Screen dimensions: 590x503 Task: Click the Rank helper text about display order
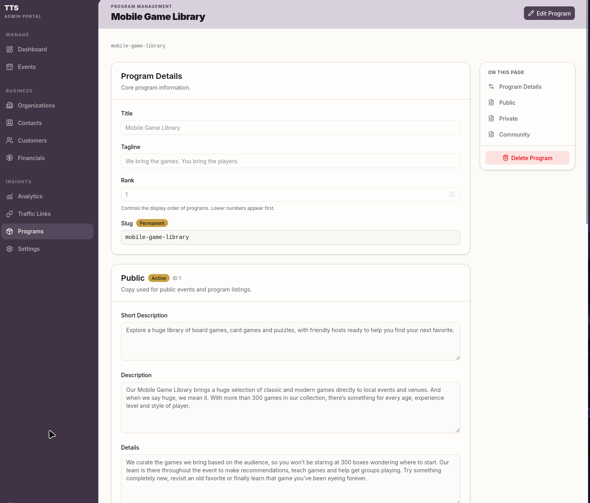coord(198,208)
